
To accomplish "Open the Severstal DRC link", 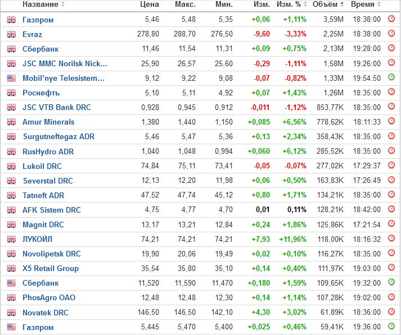I will coord(48,181).
